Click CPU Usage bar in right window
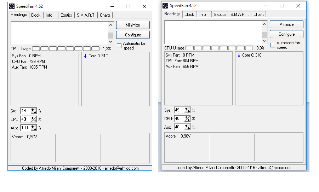 tap(219, 48)
